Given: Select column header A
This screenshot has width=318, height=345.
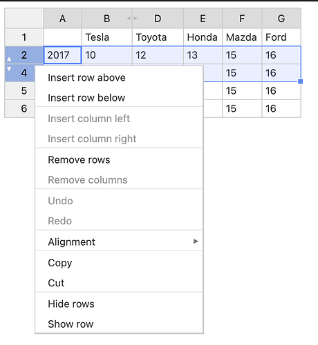Looking at the screenshot, I should pyautogui.click(x=62, y=19).
